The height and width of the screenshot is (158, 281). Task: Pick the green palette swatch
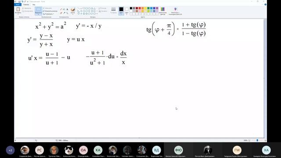pyautogui.click(x=148, y=8)
